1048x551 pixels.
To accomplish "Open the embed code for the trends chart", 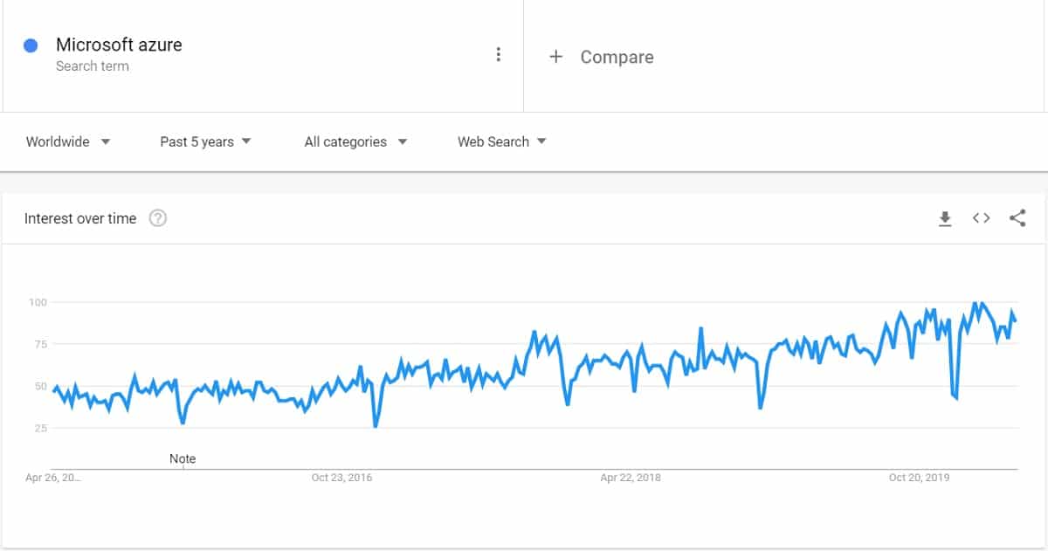I will tap(981, 218).
